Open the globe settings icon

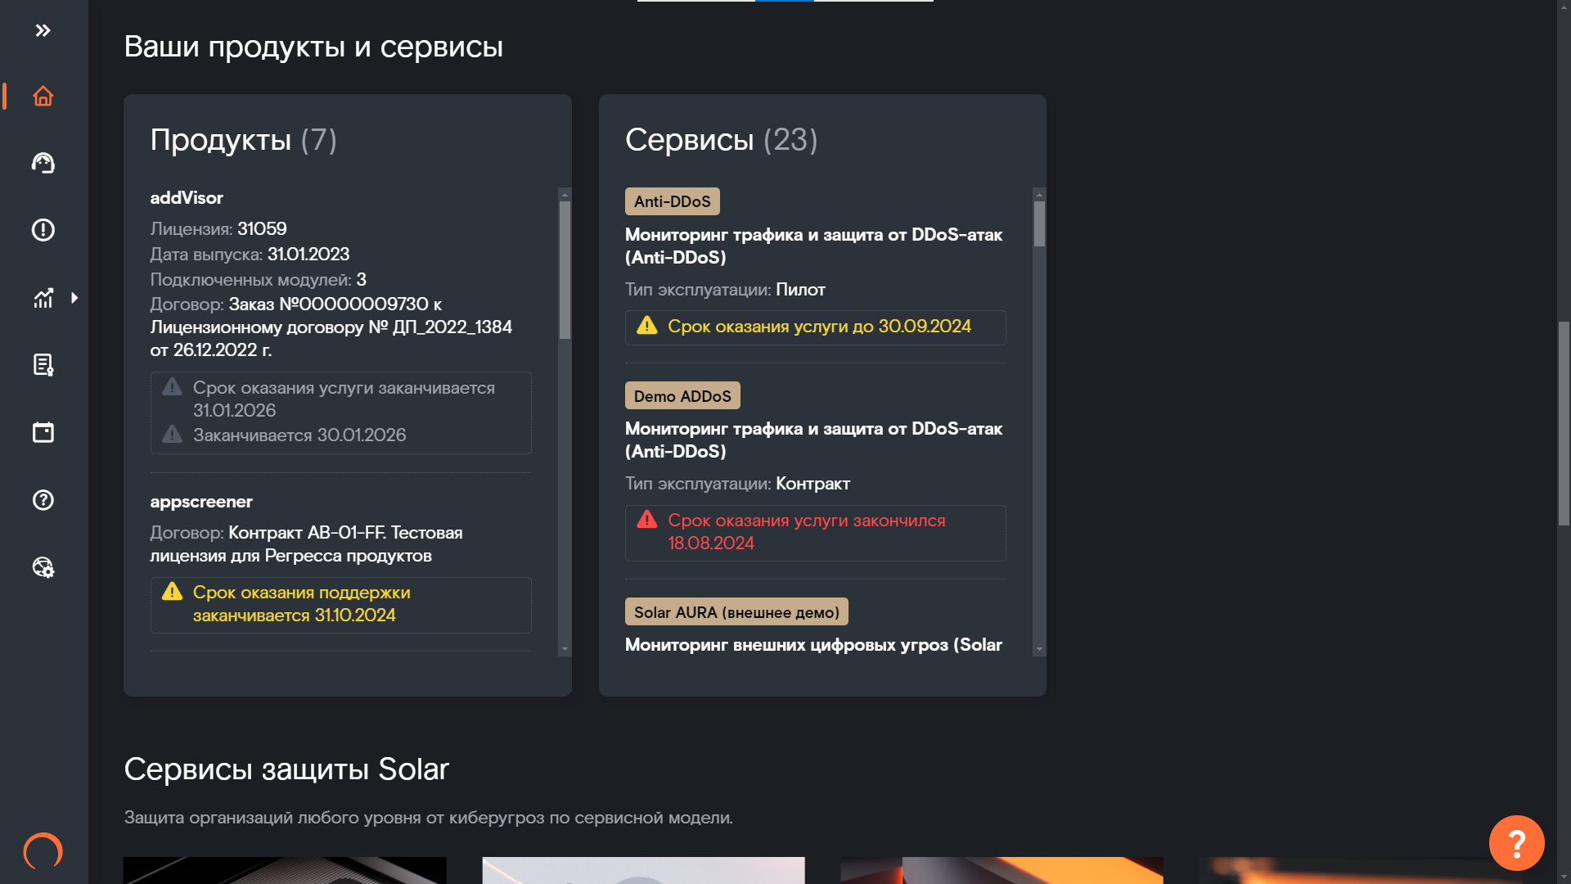[x=43, y=567]
